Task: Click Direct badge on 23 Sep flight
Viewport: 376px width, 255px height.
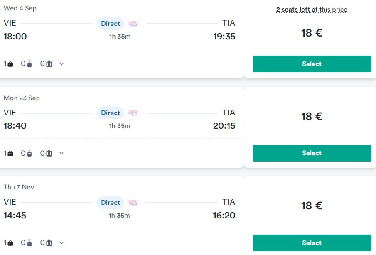Action: pyautogui.click(x=111, y=113)
